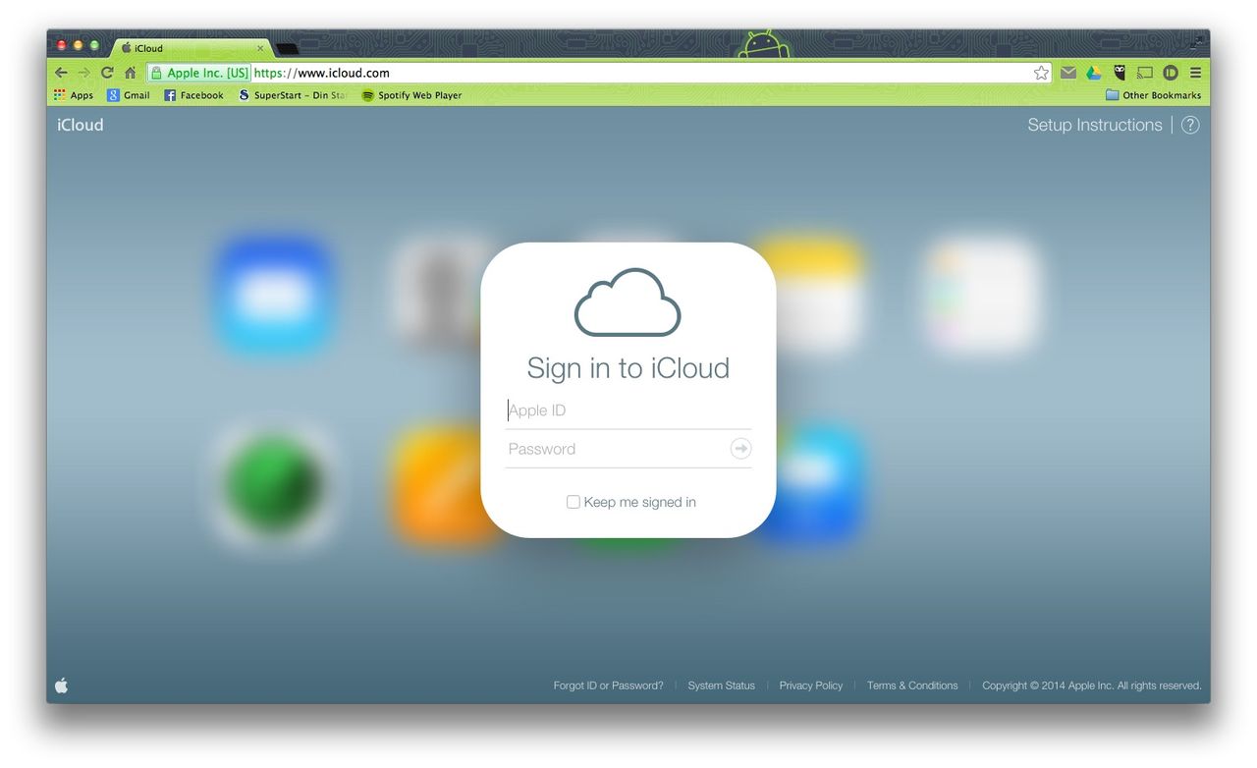Open the Apps bookmark shortcut
1257x768 pixels.
[74, 95]
